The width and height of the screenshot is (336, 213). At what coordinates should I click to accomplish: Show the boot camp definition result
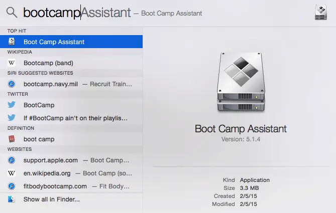[39, 139]
